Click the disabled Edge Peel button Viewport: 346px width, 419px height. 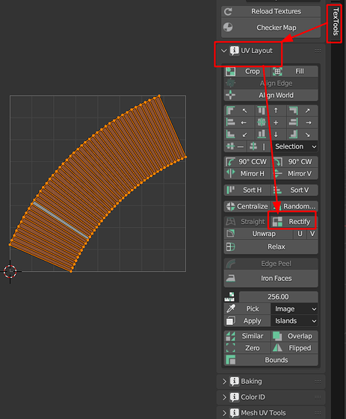pos(271,264)
